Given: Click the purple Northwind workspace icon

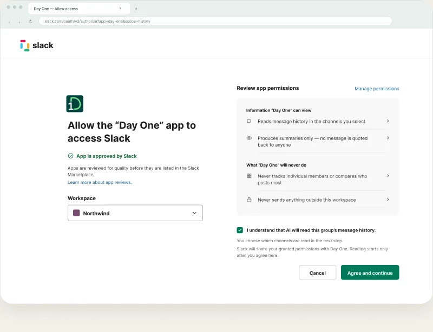Looking at the screenshot, I should pos(76,213).
